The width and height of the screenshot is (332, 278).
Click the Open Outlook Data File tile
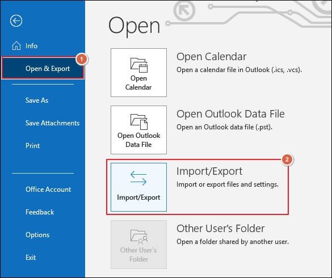(x=138, y=130)
